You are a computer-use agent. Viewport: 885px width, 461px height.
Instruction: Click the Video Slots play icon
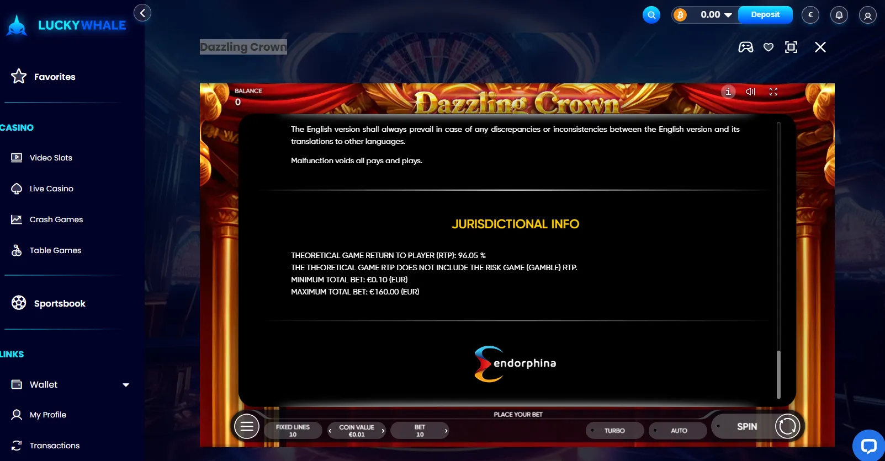pos(17,158)
